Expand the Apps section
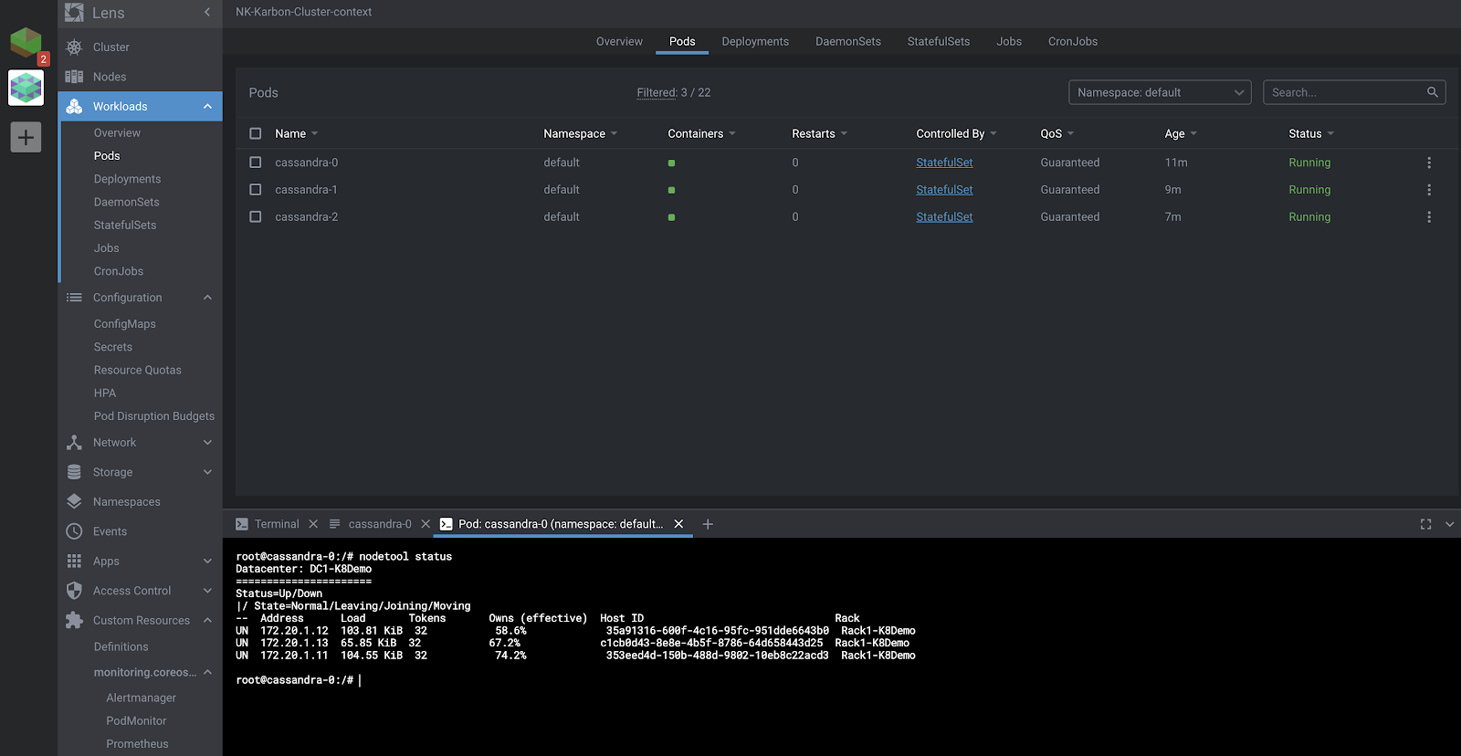The height and width of the screenshot is (756, 1461). 207,562
